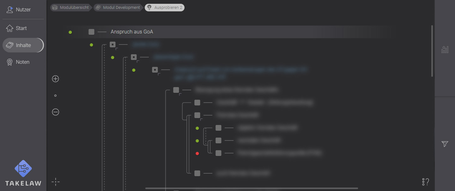
Task: Center the view with the crosshair icon
Action: click(56, 182)
